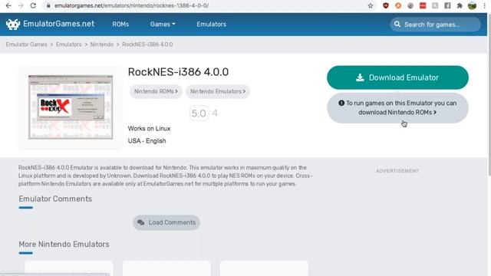Click the 5.0 rating box
Viewport: 491px width, 276px height.
[x=199, y=113]
